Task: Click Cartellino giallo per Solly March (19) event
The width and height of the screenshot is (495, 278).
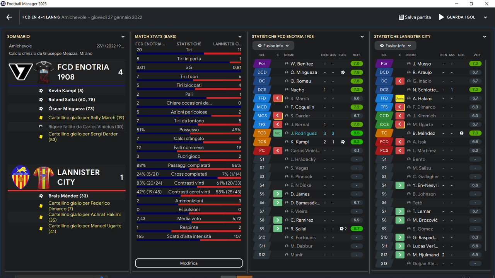Action: 86,118
